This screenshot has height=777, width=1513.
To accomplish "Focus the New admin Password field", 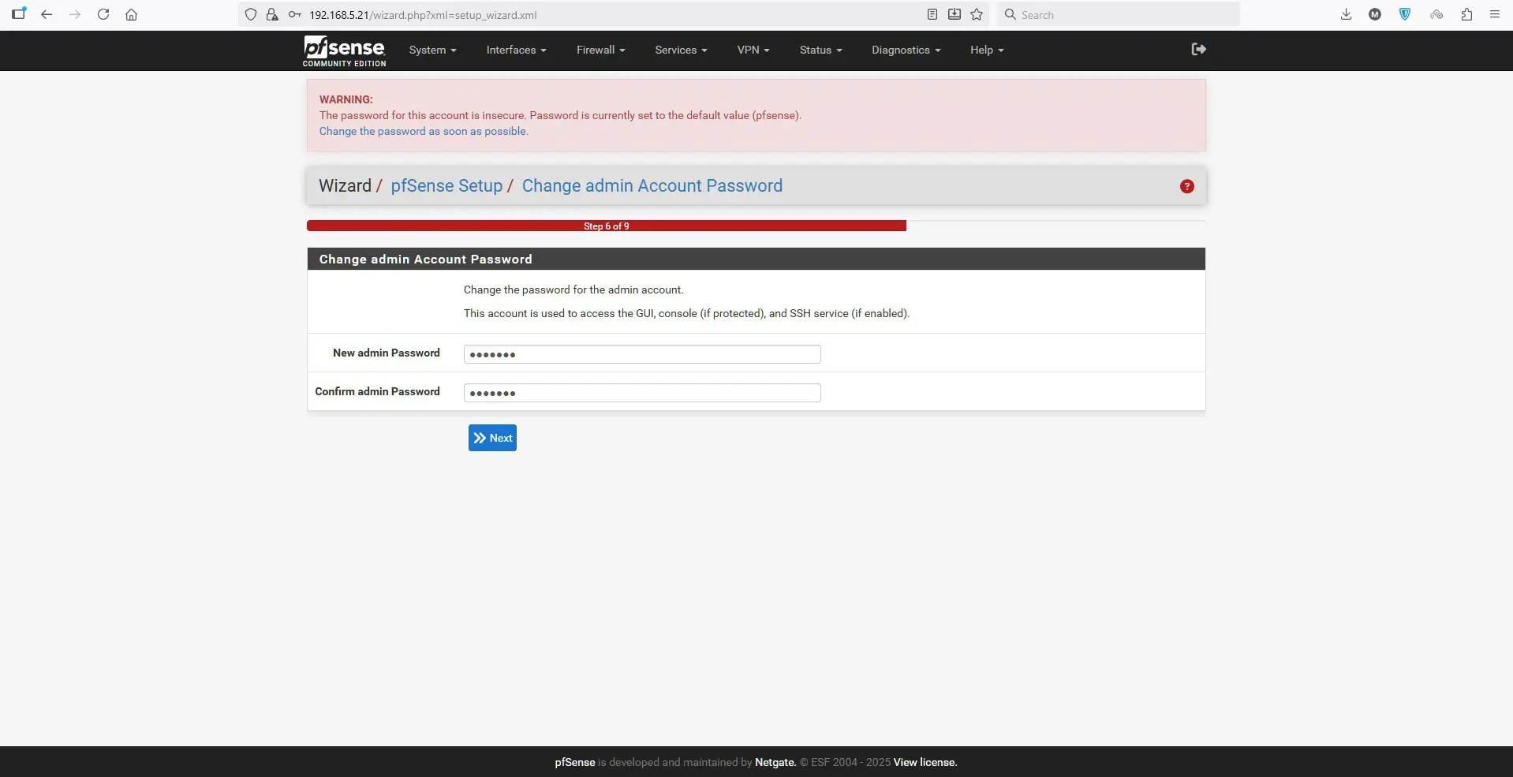I will point(642,354).
